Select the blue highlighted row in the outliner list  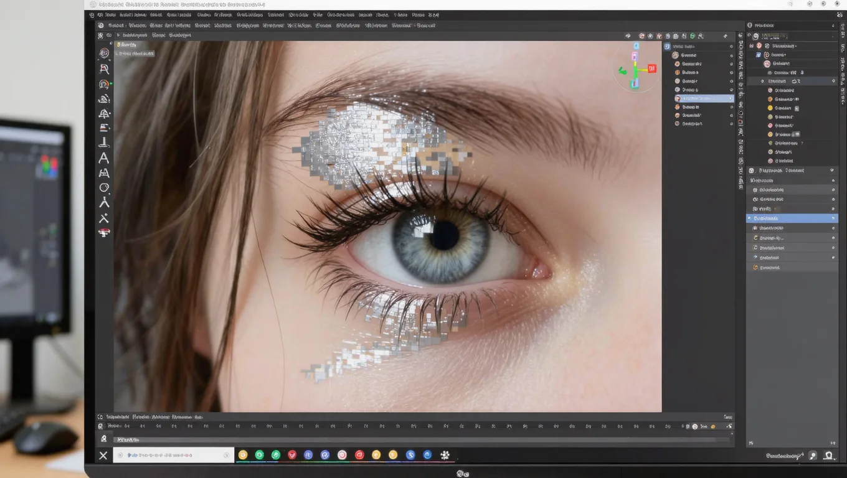click(x=704, y=98)
